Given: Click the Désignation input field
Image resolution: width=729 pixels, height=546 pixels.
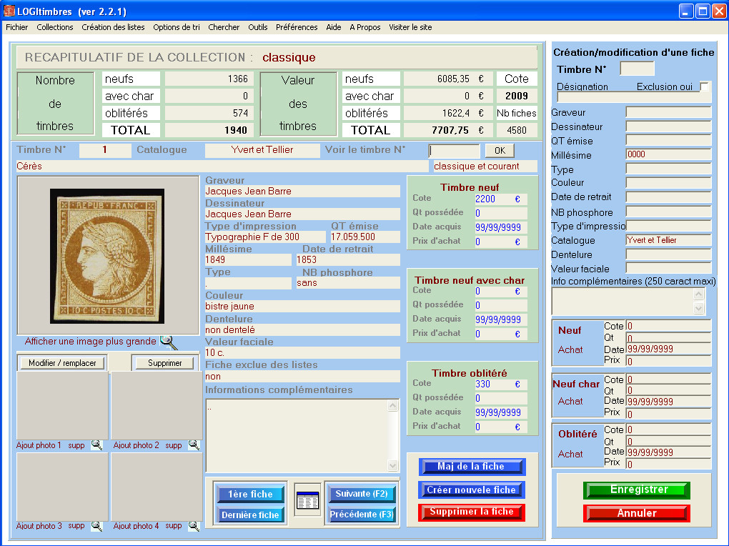Looking at the screenshot, I should (633, 97).
